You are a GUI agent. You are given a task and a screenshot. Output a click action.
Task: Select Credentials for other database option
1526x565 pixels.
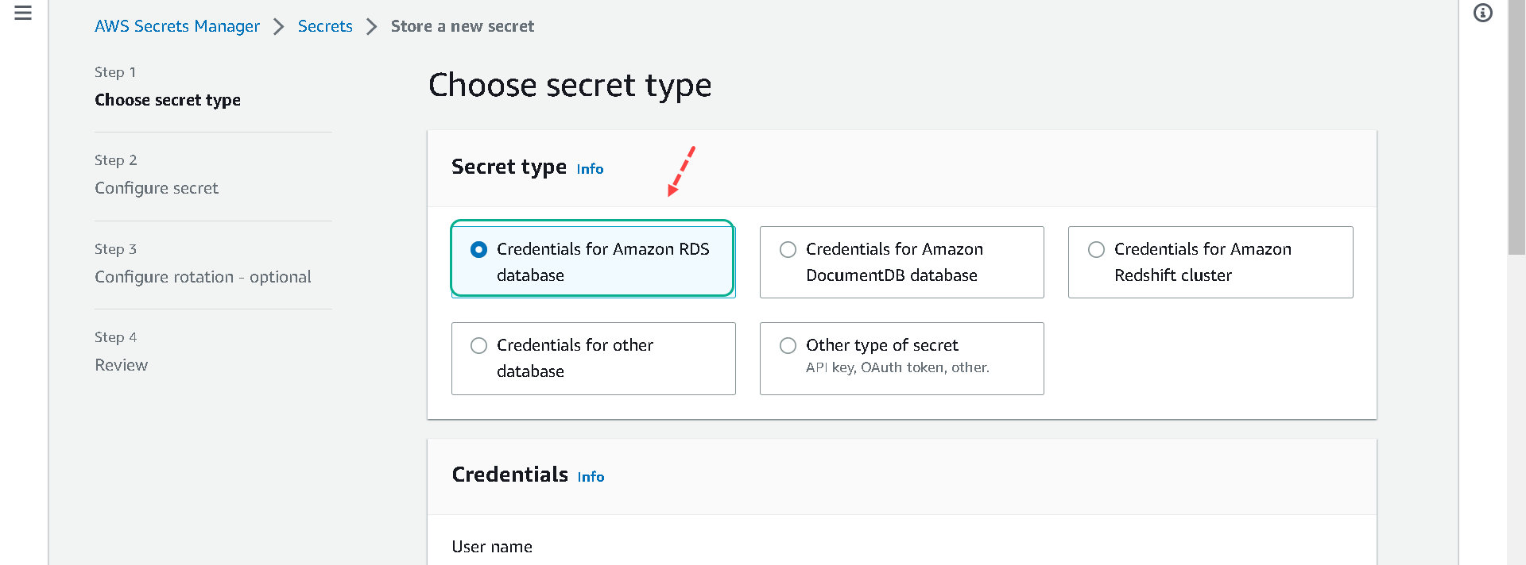(593, 358)
